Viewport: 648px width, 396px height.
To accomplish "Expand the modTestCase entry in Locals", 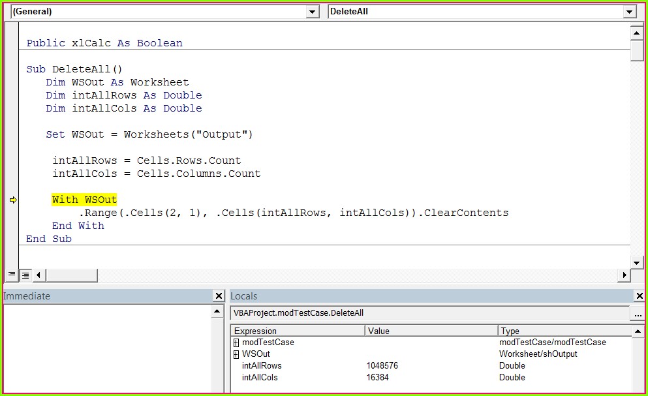I will click(236, 343).
